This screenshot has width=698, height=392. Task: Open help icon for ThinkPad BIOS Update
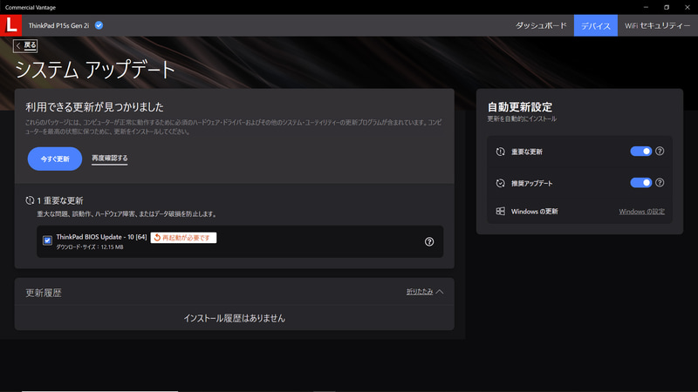click(429, 242)
